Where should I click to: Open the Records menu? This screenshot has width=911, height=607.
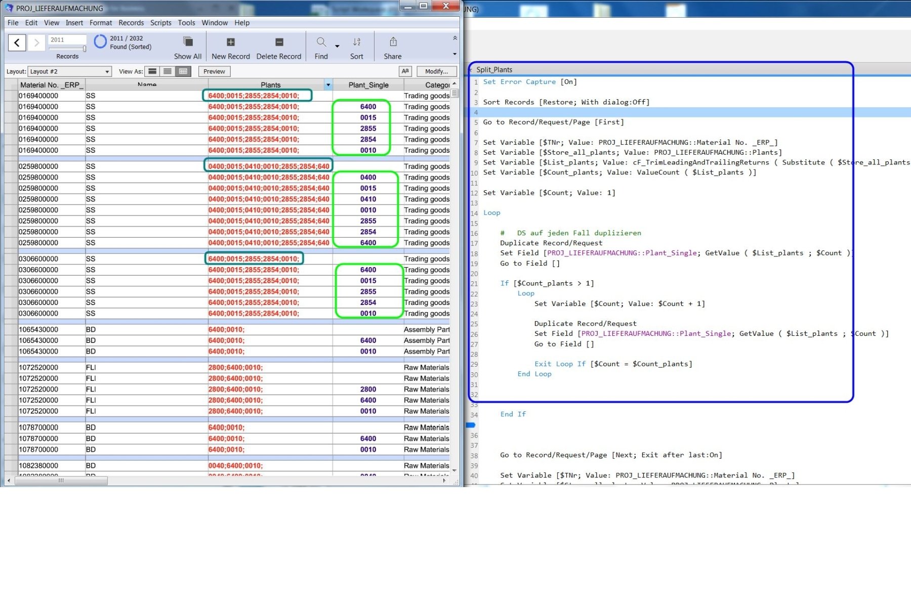(131, 23)
